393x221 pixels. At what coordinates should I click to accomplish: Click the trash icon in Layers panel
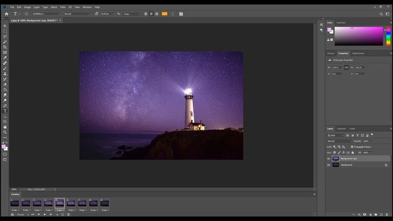(x=387, y=214)
